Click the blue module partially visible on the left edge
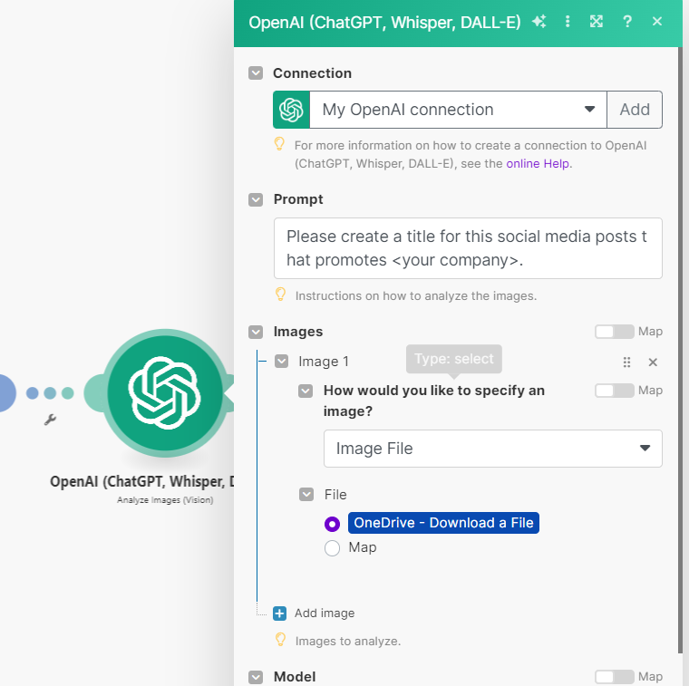Viewport: 689px width, 686px height. 7,393
